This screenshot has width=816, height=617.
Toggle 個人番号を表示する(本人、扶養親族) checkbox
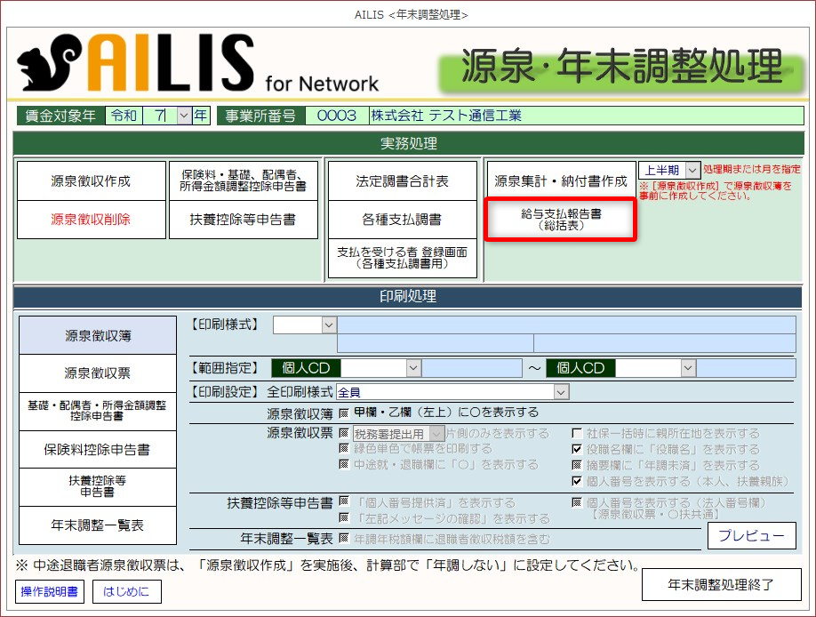[x=577, y=481]
